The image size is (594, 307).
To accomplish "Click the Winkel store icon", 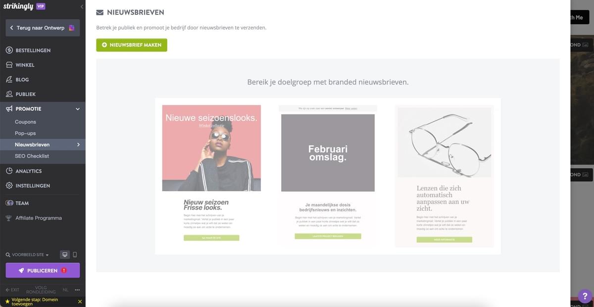I will coord(9,65).
